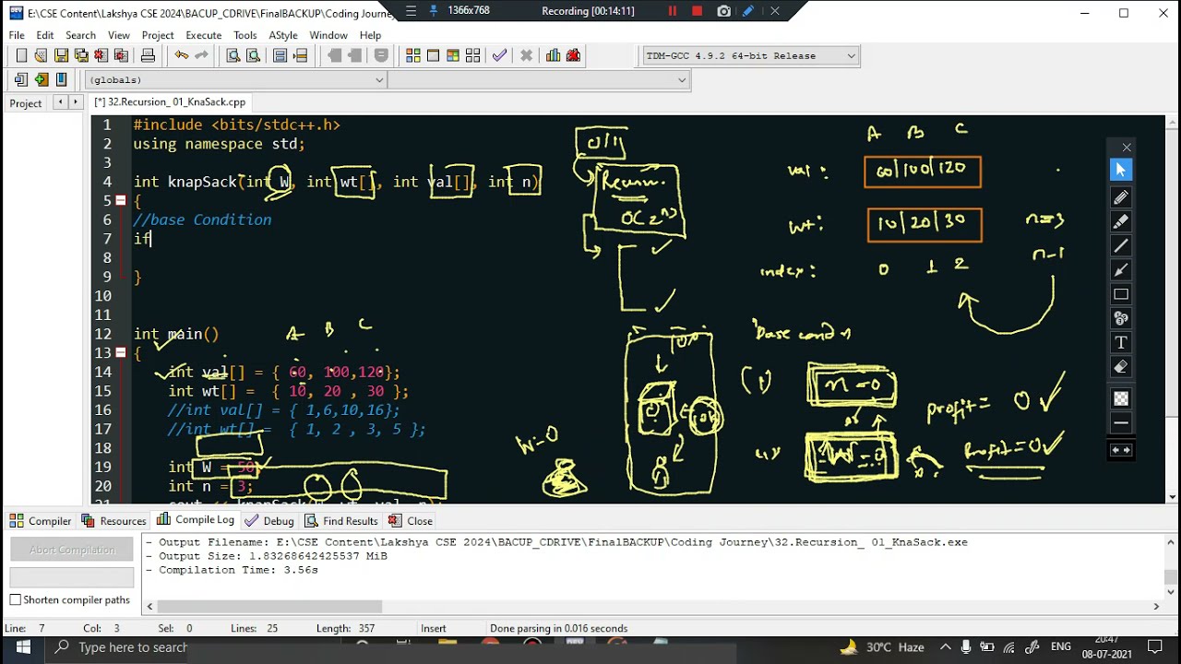Save the current file via floppy icon
This screenshot has width=1181, height=664.
[x=61, y=55]
